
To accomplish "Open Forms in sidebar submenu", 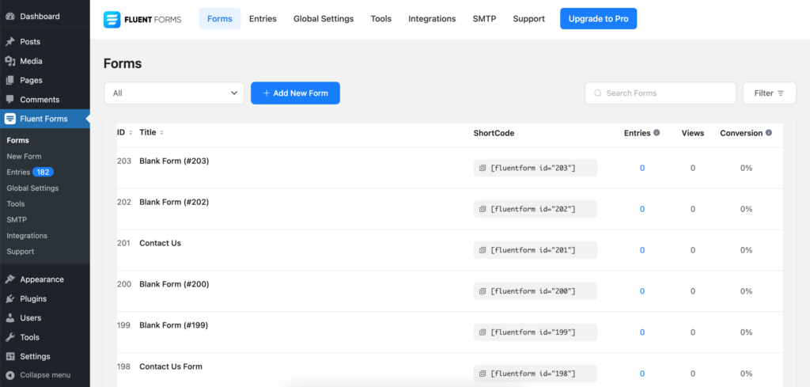I will 17,141.
